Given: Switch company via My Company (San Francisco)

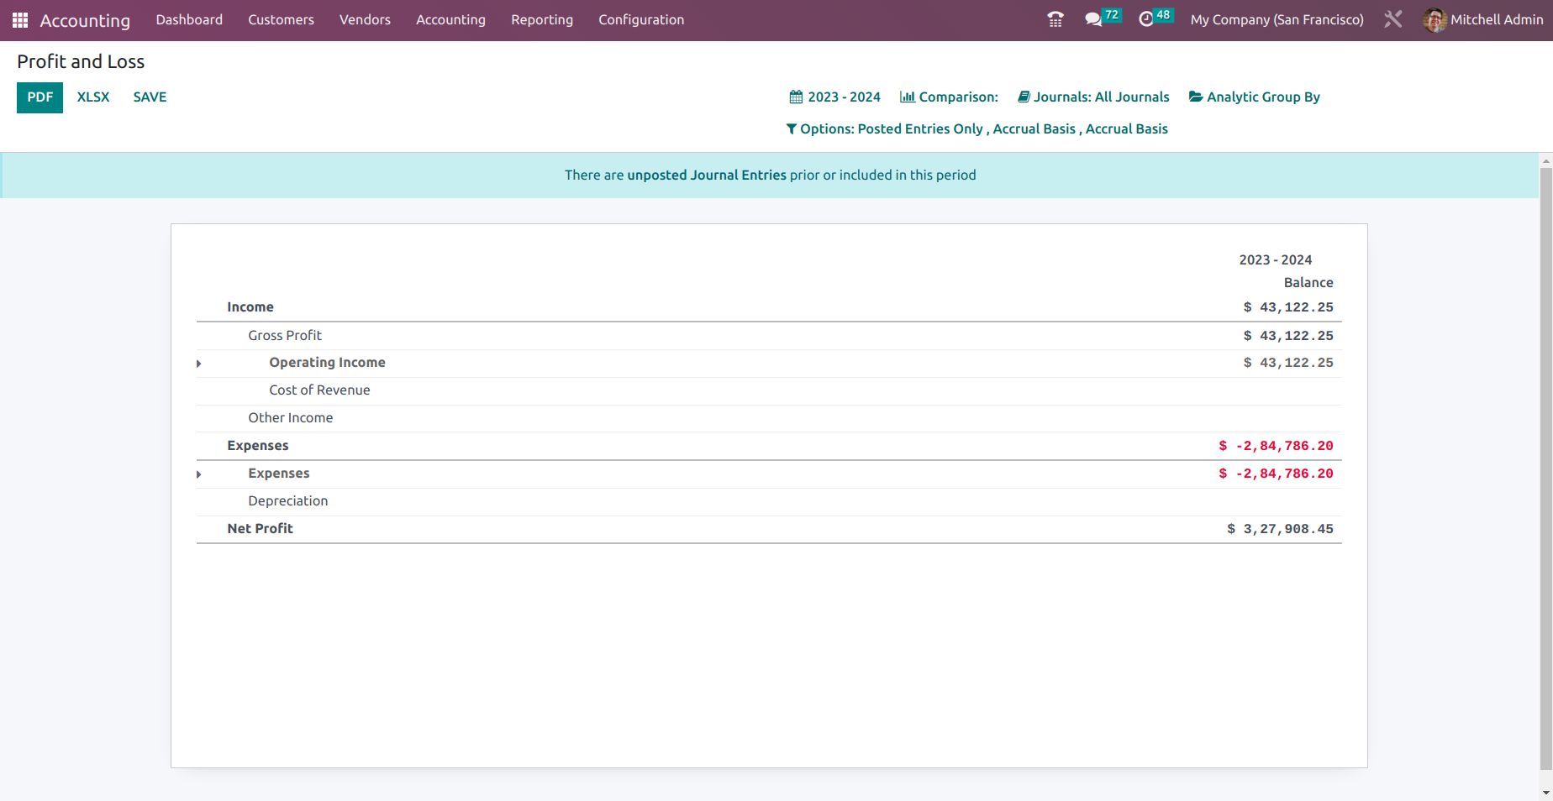Looking at the screenshot, I should 1277,20.
